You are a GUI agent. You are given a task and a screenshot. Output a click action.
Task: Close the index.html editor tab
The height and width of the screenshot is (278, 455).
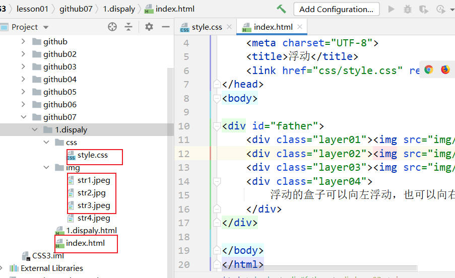tap(300, 27)
